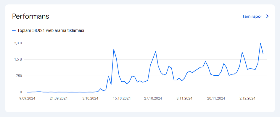The height and width of the screenshot is (117, 280).
Task: Click the highest peak at chart's right end
Action: [x=260, y=43]
